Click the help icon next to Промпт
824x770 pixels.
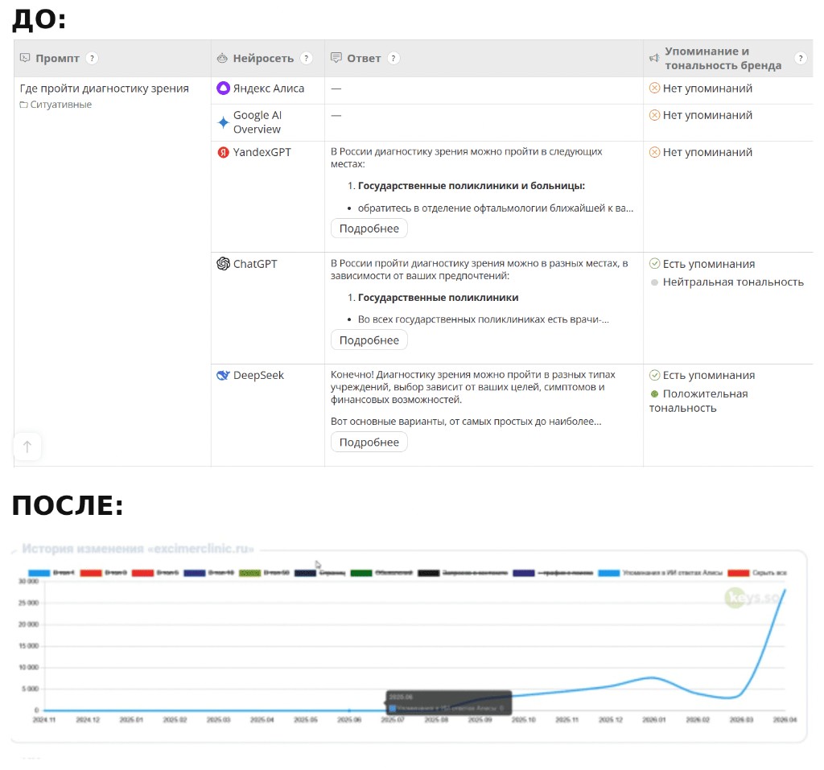[92, 59]
